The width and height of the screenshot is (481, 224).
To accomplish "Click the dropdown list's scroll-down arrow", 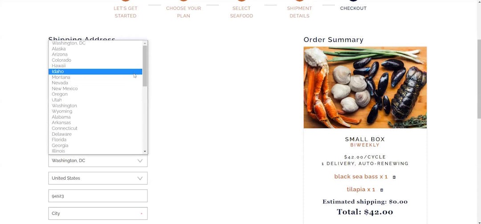I will click(x=145, y=151).
